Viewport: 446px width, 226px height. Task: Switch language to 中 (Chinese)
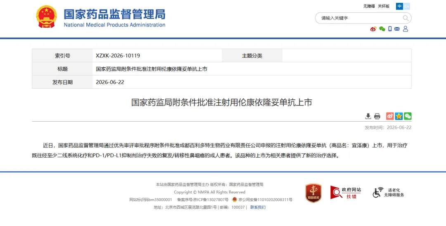tap(399, 6)
